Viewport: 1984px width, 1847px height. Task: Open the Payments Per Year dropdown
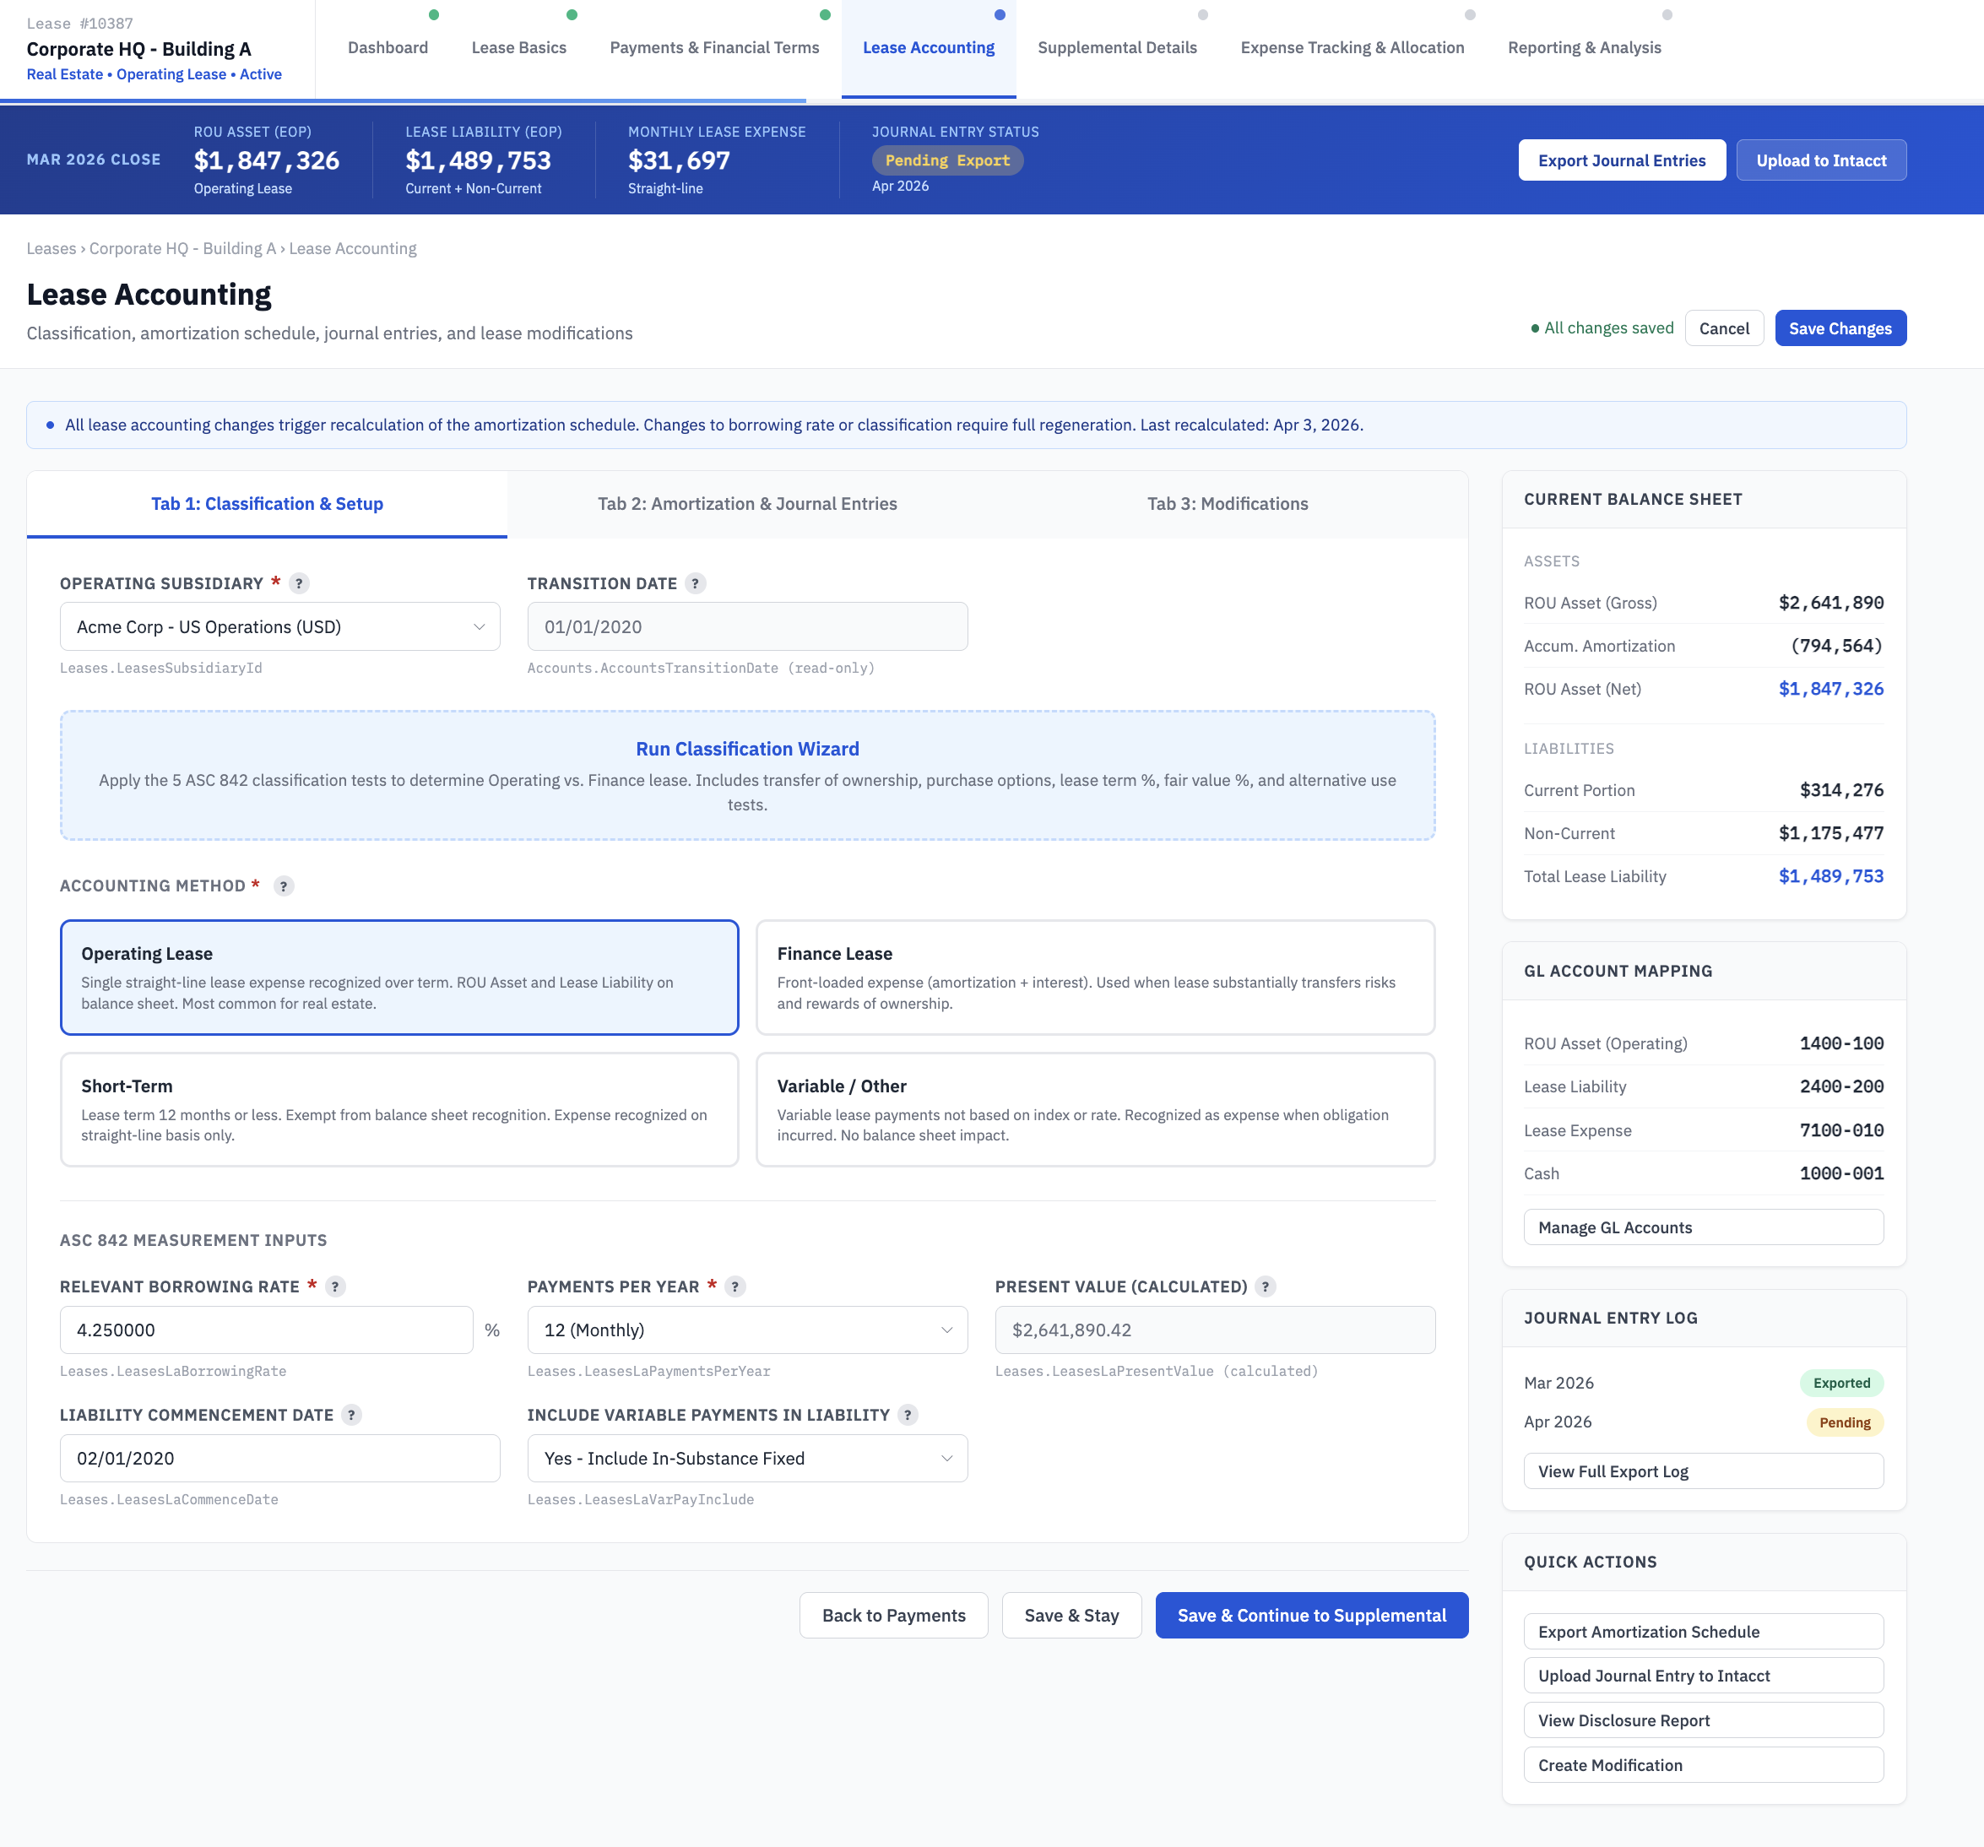[x=745, y=1330]
